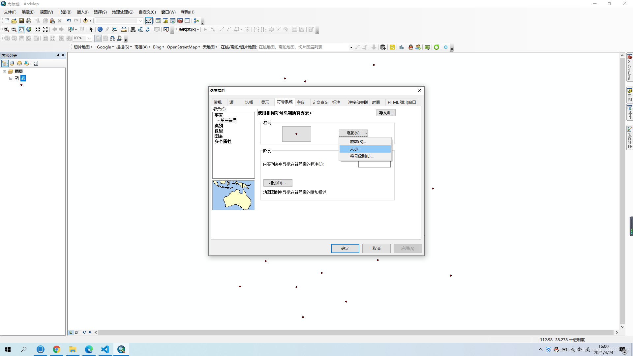The width and height of the screenshot is (633, 356).
Task: Open the 高级 dropdown button
Action: (353, 133)
